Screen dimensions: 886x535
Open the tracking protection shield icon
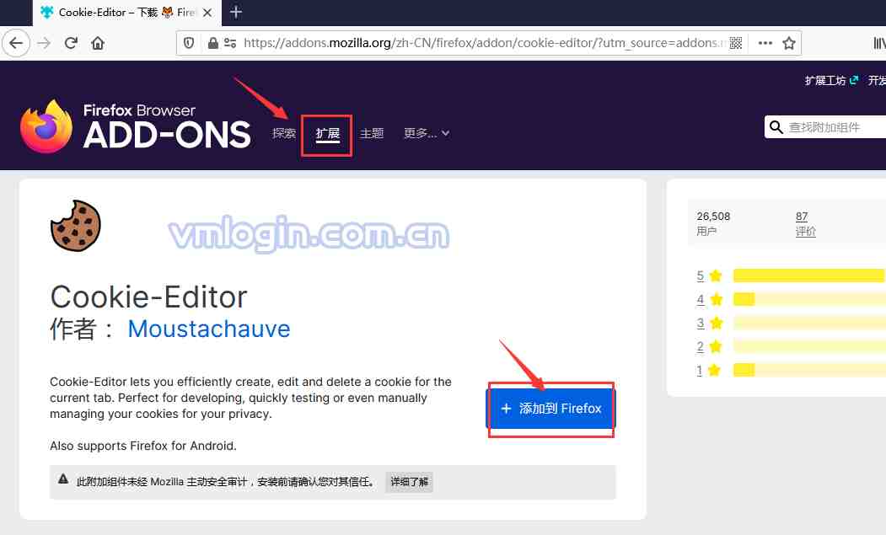[190, 43]
